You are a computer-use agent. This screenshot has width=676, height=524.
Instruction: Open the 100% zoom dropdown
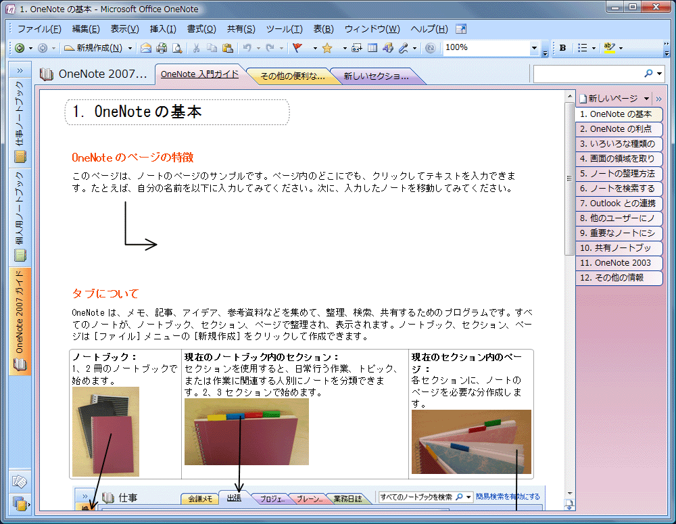coord(534,48)
